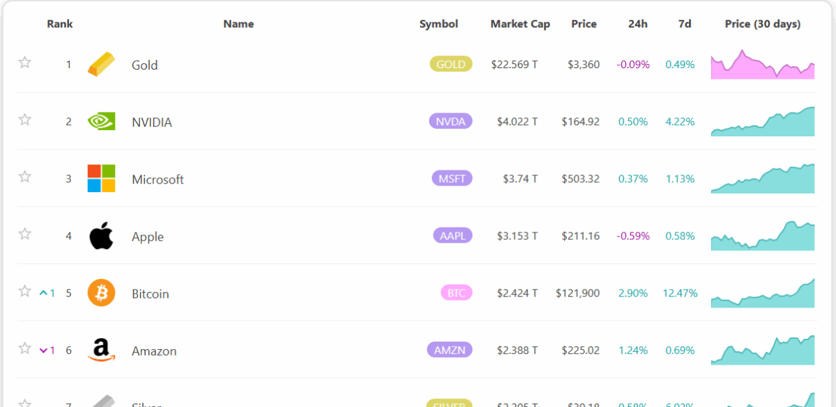Click the GOLD symbol badge
836x407 pixels.
click(450, 63)
